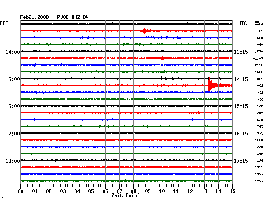Select green wavelet on the 1227 bottom trace
The width and height of the screenshot is (265, 202).
pos(126,181)
